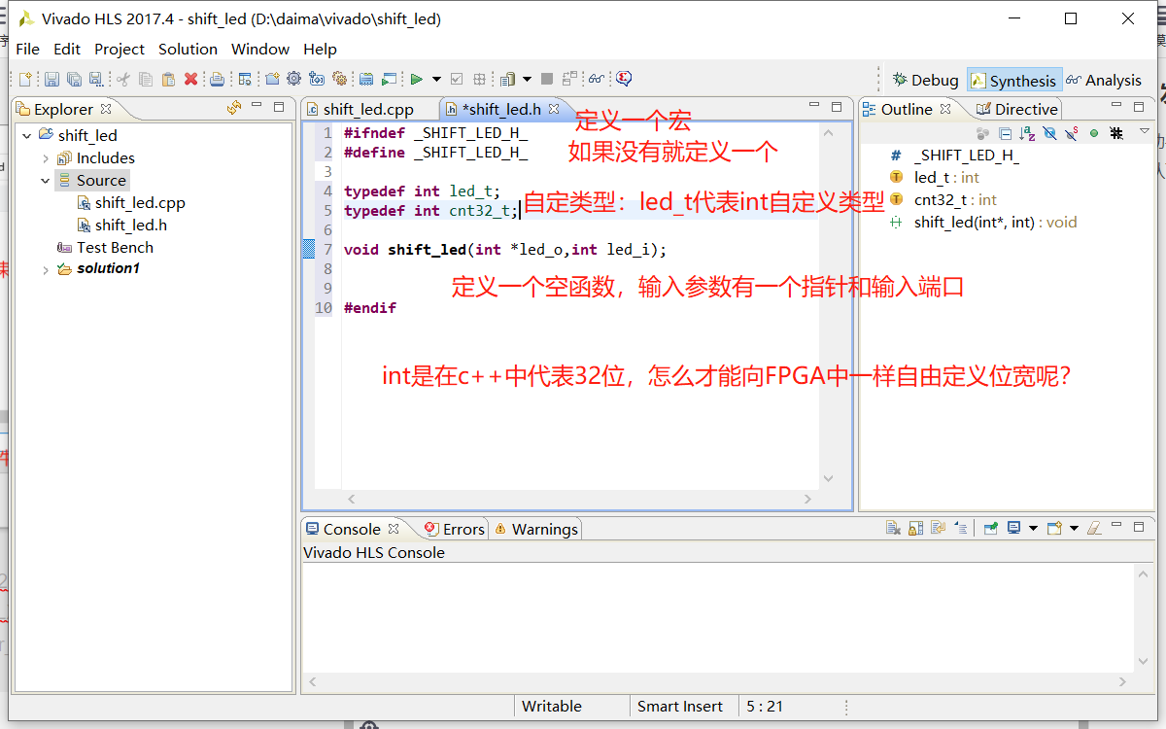The width and height of the screenshot is (1166, 729).
Task: Collapse All in Outline toolbar
Action: [1006, 133]
